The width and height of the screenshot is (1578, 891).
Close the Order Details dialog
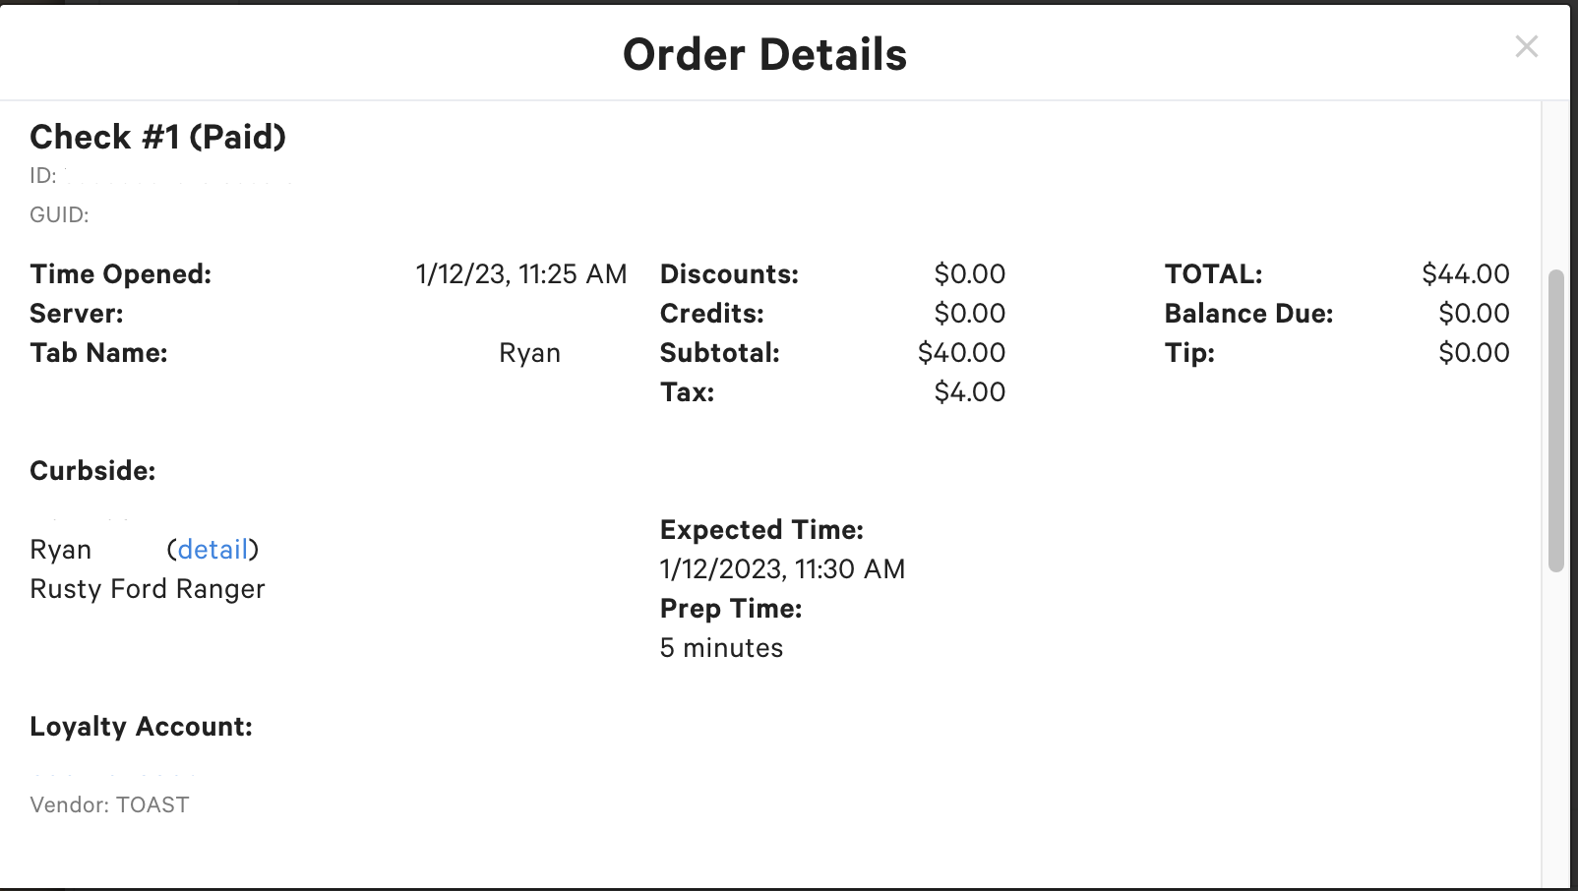(1526, 46)
